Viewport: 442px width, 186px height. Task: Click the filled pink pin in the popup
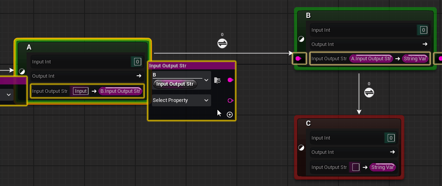(230, 81)
